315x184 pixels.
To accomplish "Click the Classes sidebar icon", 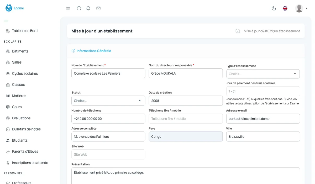I will (x=8, y=85).
